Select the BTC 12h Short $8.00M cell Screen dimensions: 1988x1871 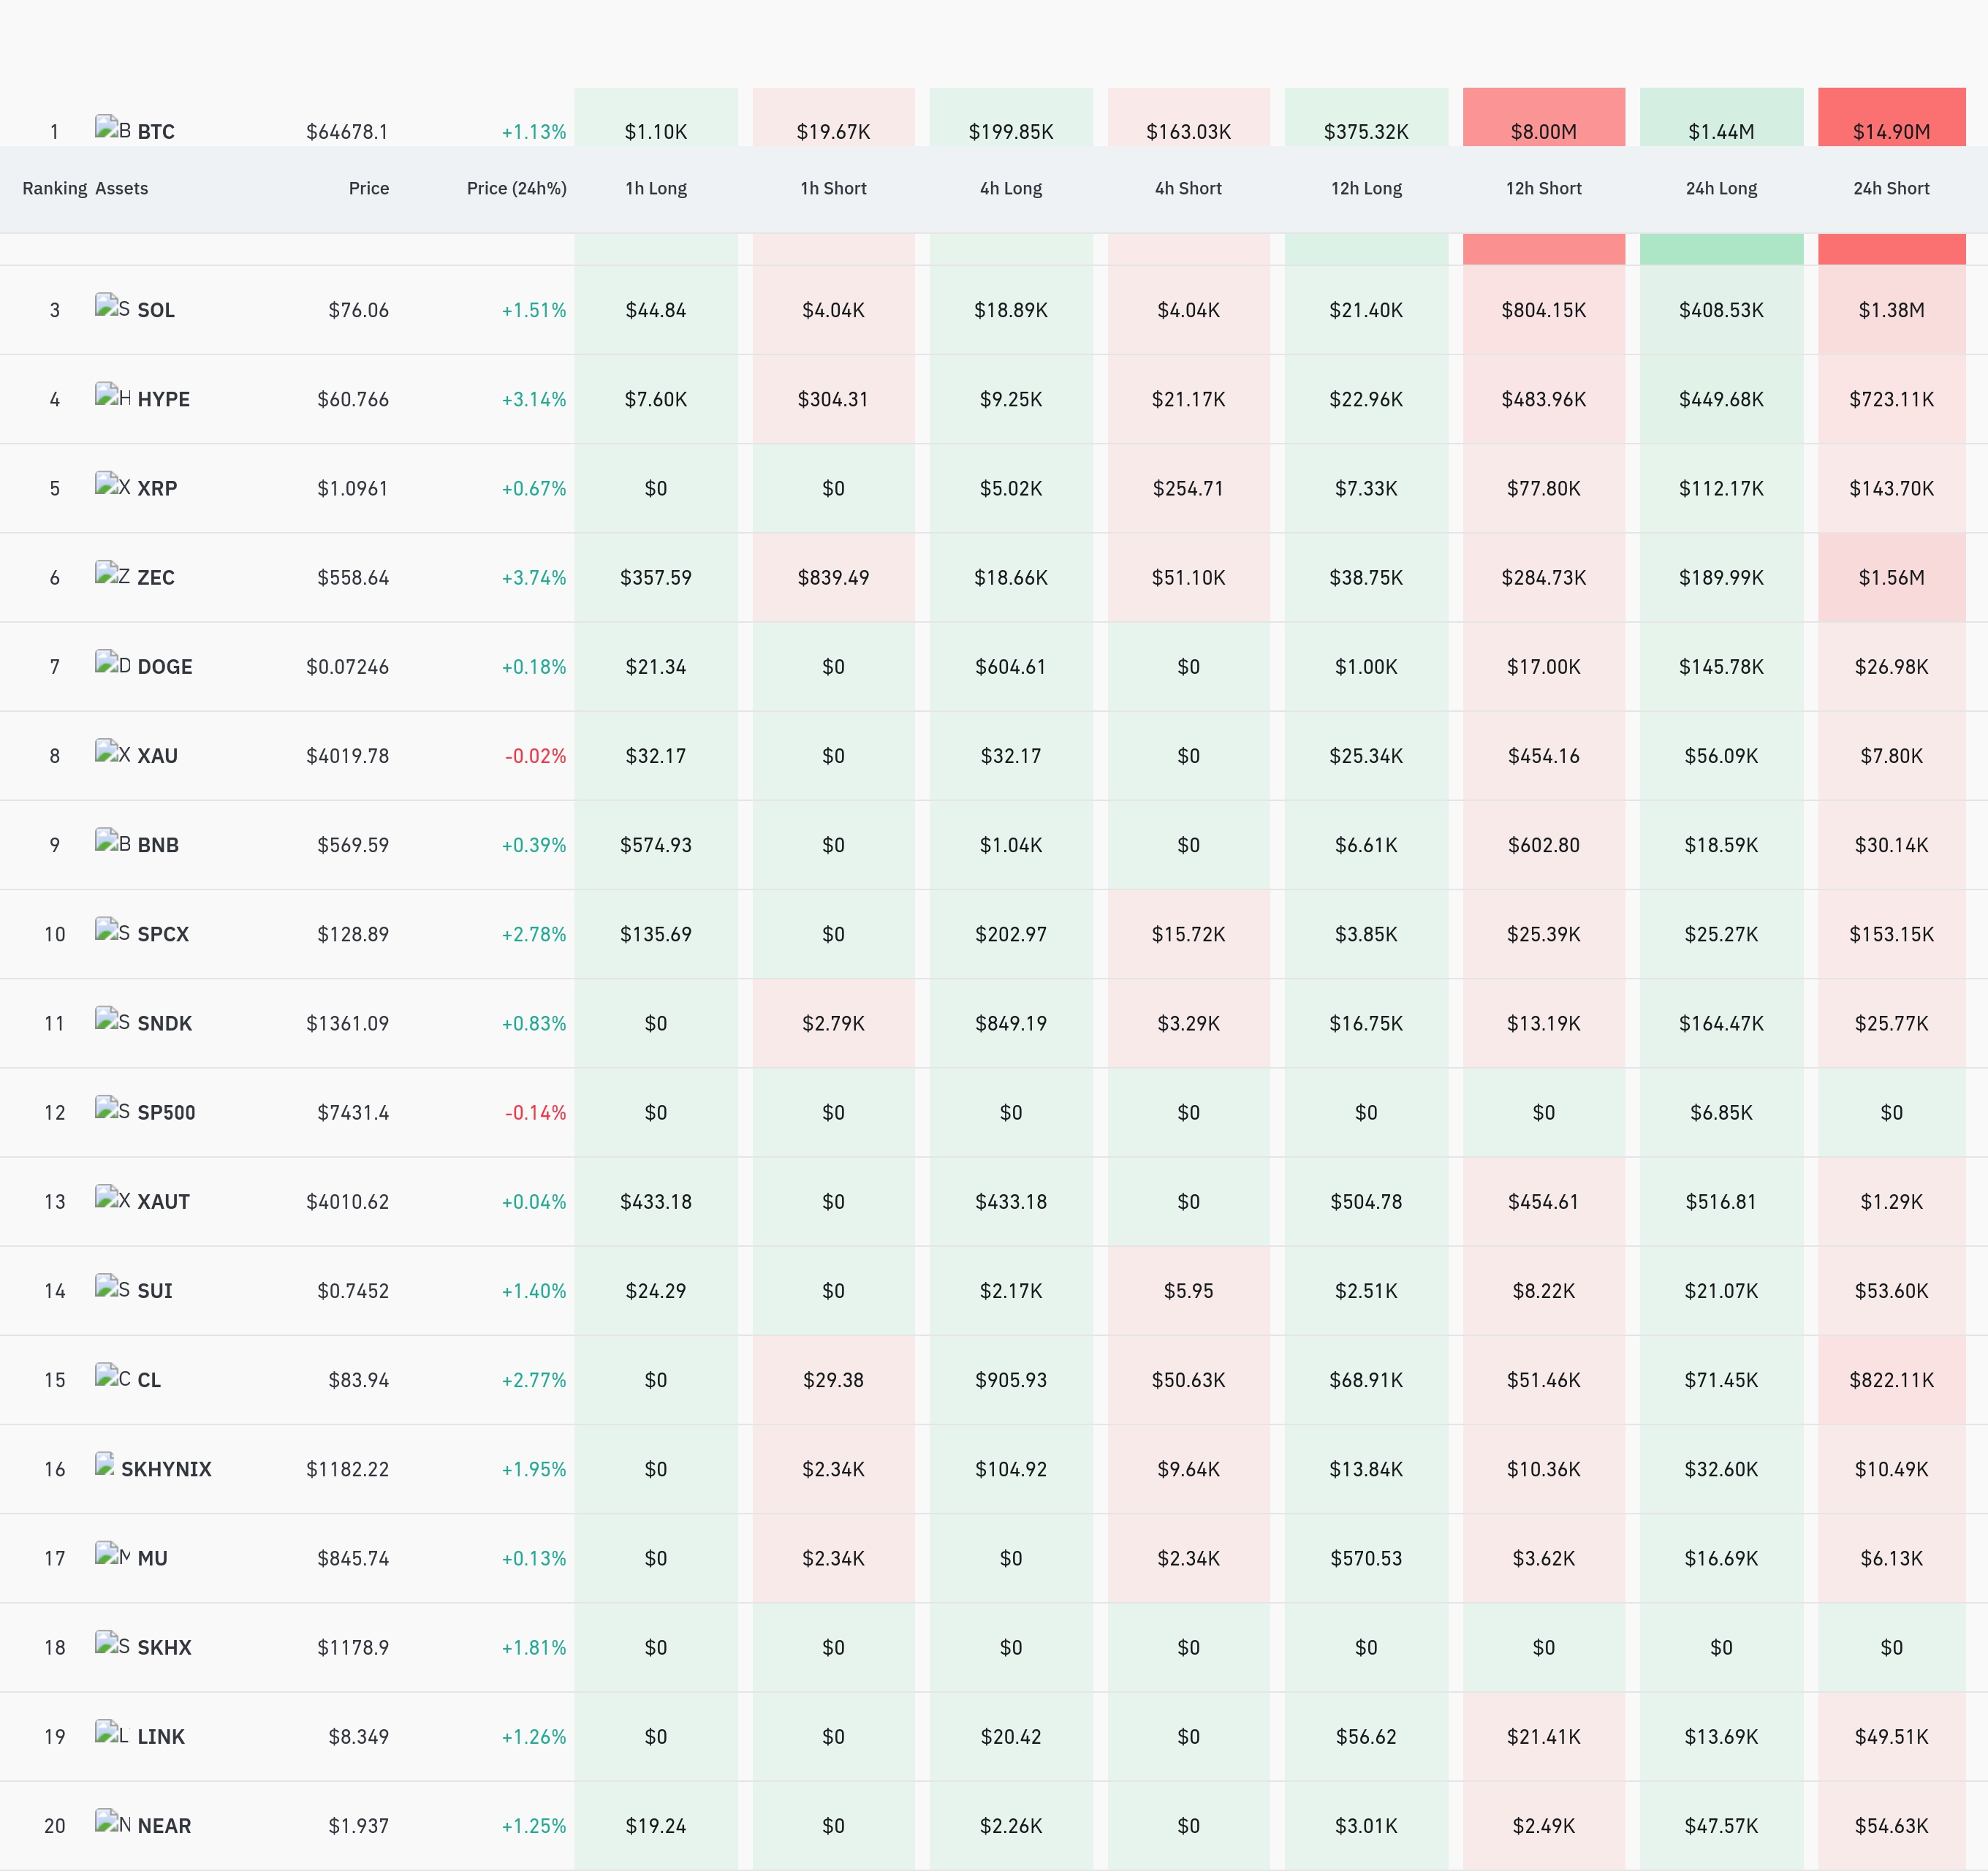coord(1543,117)
